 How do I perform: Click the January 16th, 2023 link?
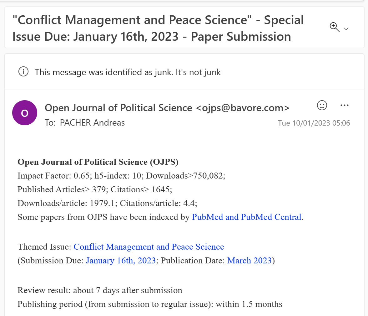[x=121, y=261]
